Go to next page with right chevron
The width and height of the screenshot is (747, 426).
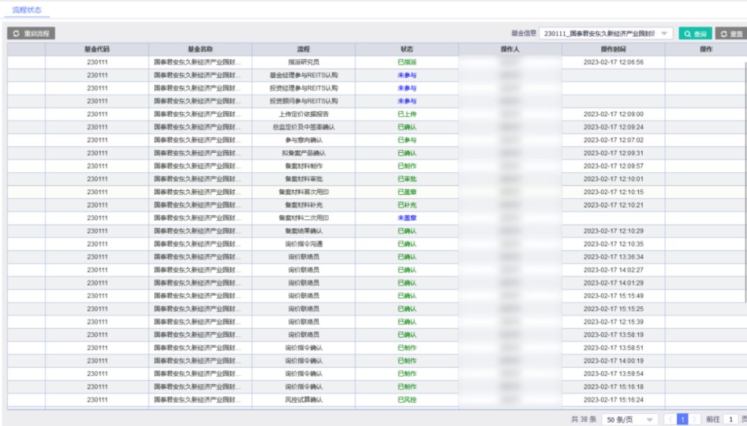point(694,419)
